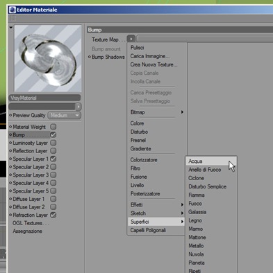This screenshot has height=273, width=273.
Task: Open the Assegnazione section
Action: 27,231
